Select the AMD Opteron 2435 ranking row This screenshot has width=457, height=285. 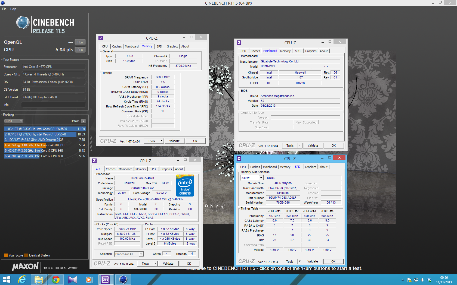pos(45,140)
